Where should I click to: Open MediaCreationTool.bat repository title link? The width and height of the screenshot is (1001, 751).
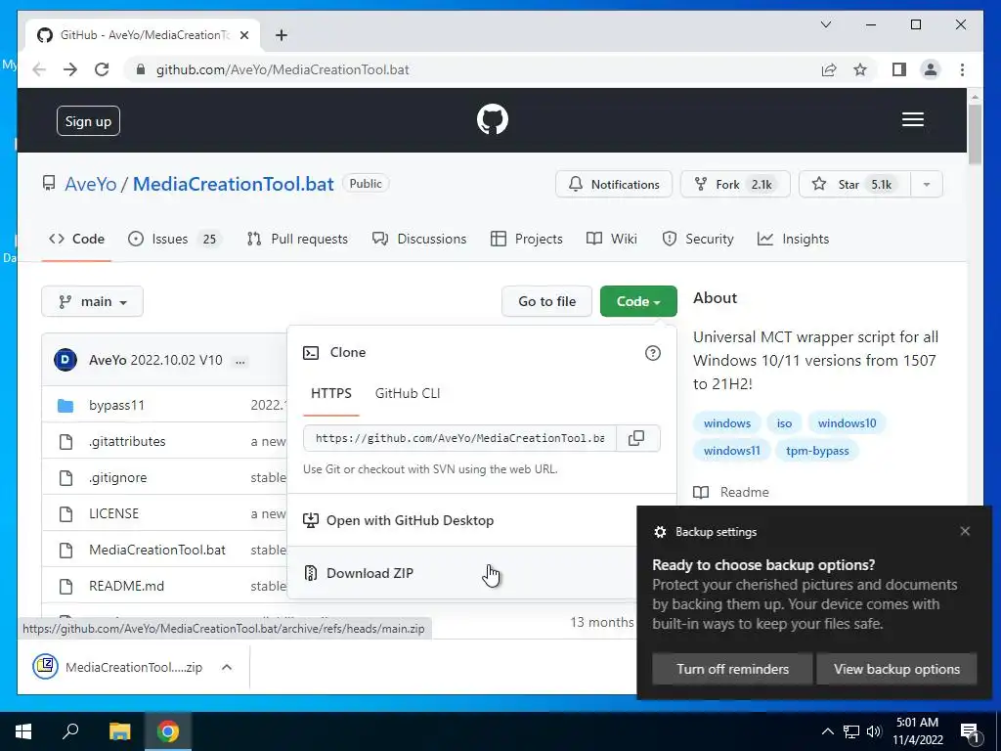(x=233, y=184)
